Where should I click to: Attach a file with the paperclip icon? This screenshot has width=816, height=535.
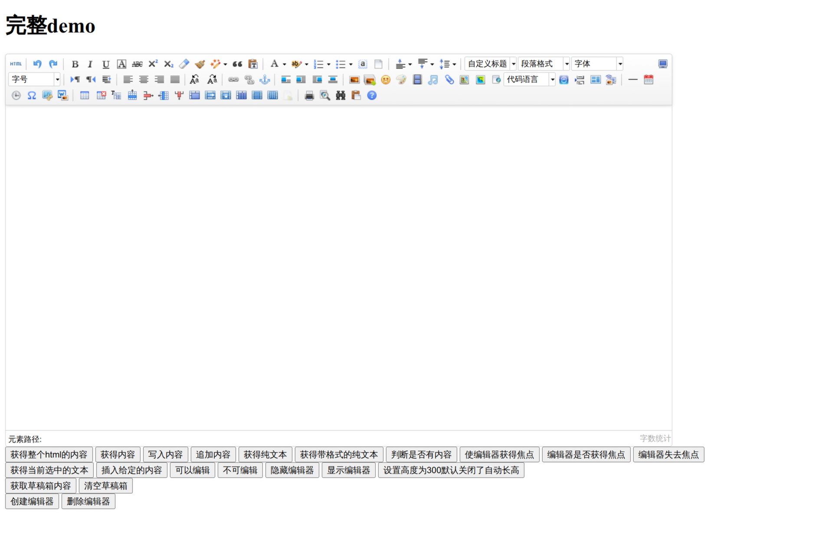click(x=449, y=80)
